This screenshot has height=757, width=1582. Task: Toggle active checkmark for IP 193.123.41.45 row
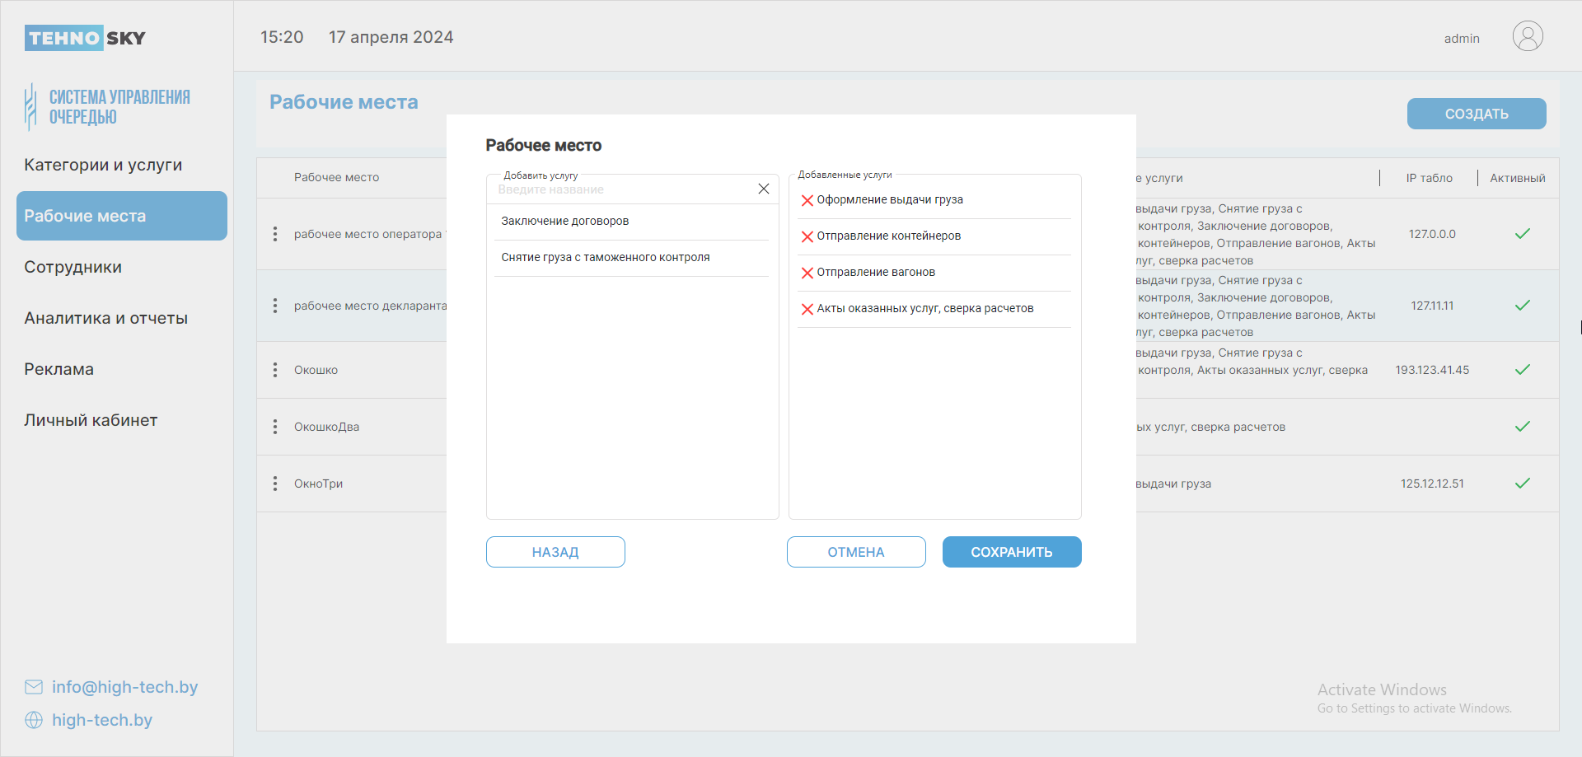1522,370
